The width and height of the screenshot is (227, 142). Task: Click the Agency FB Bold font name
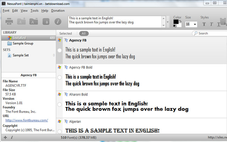[81, 67]
